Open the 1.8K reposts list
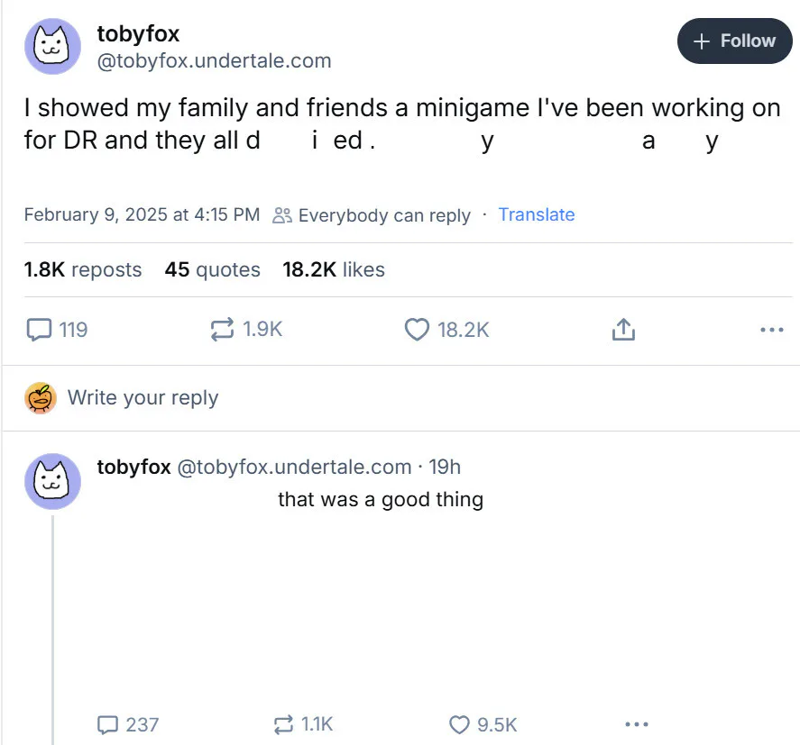Screen dimensions: 800x745 point(83,269)
